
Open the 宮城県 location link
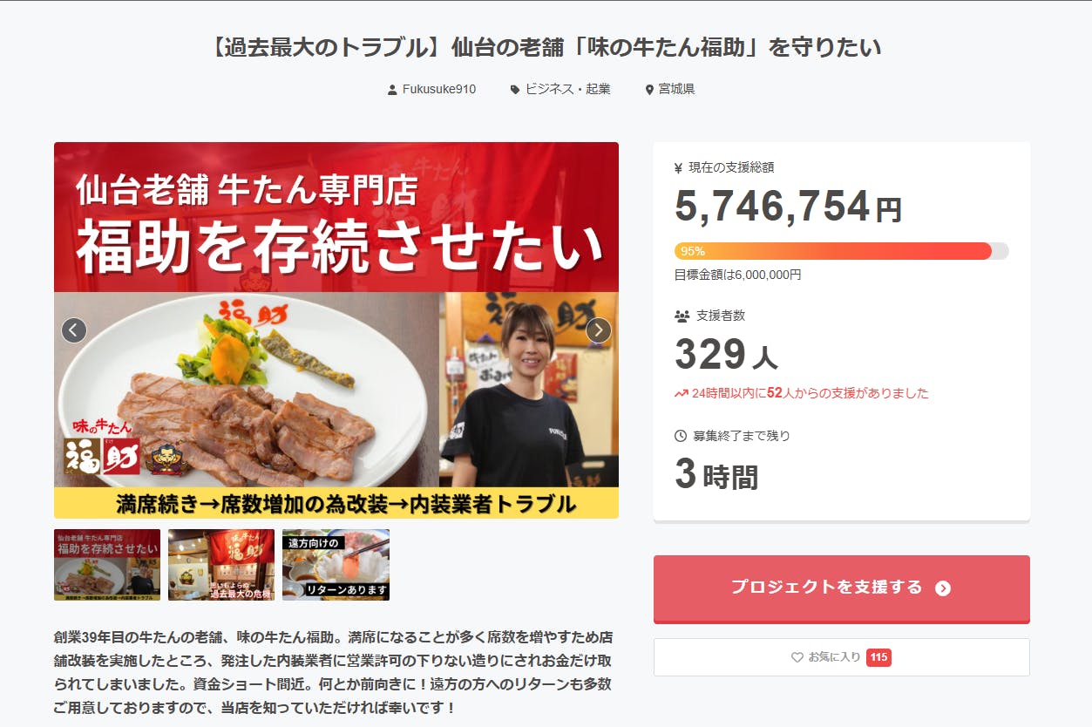point(677,89)
